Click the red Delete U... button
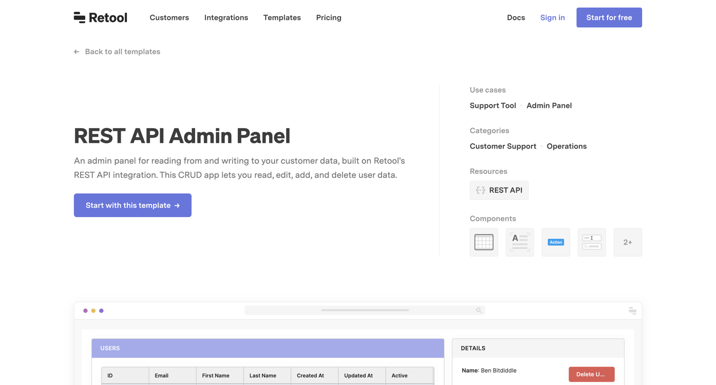Screen dimensions: 716x385 pos(591,374)
